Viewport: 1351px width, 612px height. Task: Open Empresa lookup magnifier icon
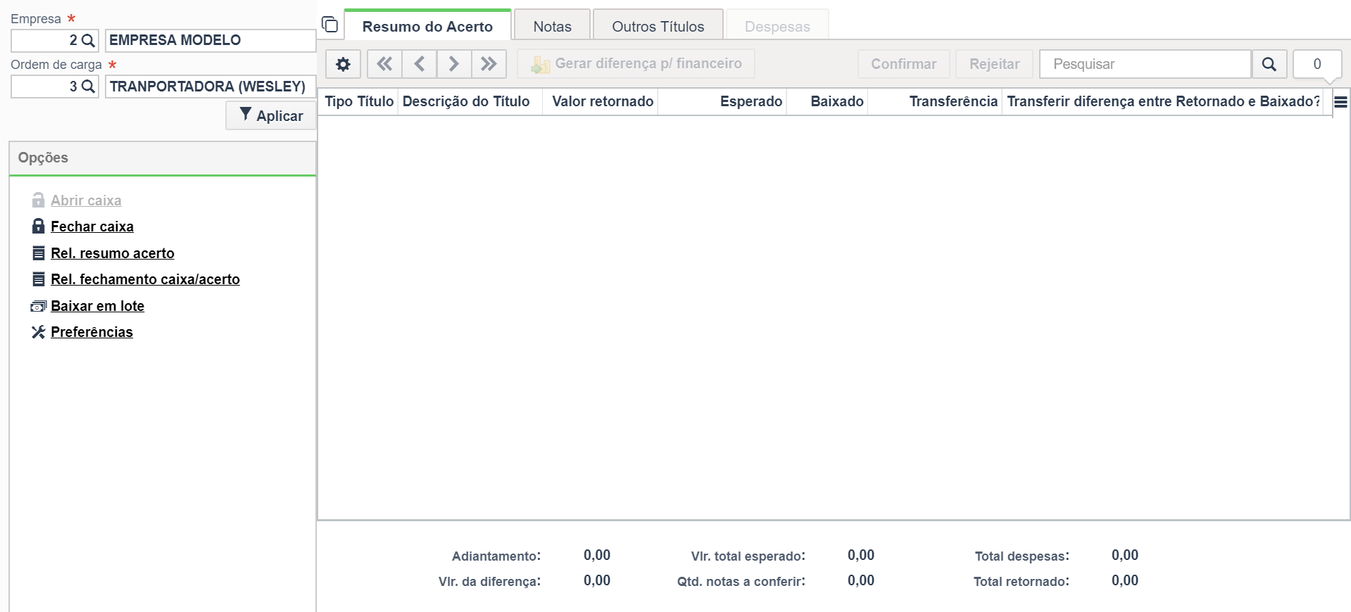point(88,41)
